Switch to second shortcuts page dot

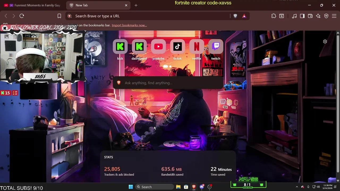click(x=170, y=67)
